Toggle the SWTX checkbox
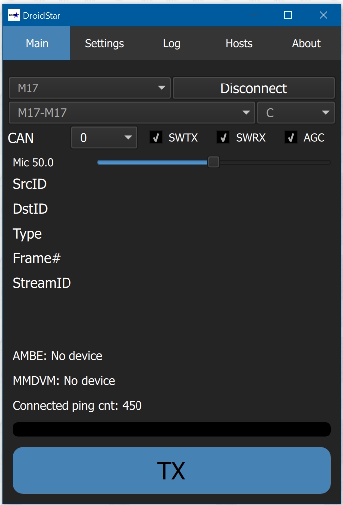 pos(156,138)
